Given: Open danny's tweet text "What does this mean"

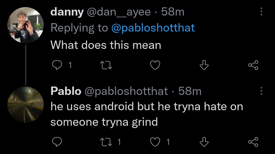Looking at the screenshot, I should coord(106,45).
